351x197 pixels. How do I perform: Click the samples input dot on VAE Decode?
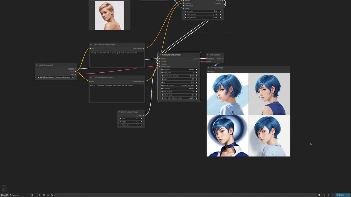pos(207,59)
